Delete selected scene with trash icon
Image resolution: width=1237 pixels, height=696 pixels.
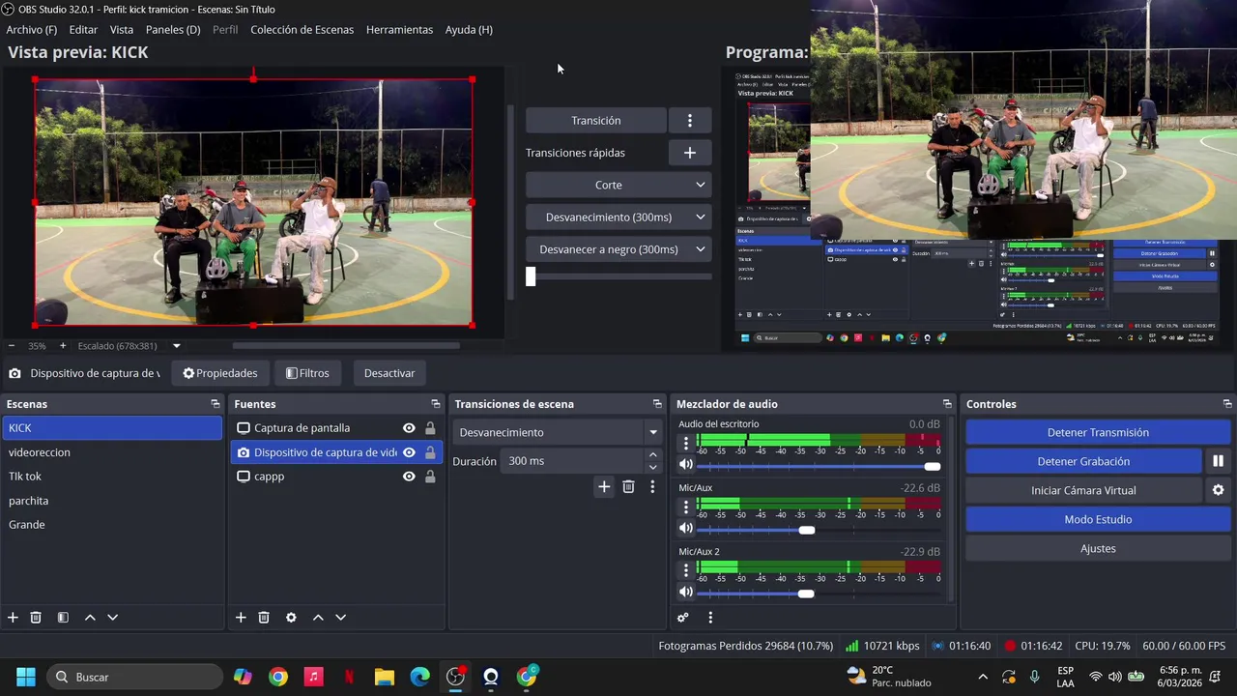pos(36,618)
